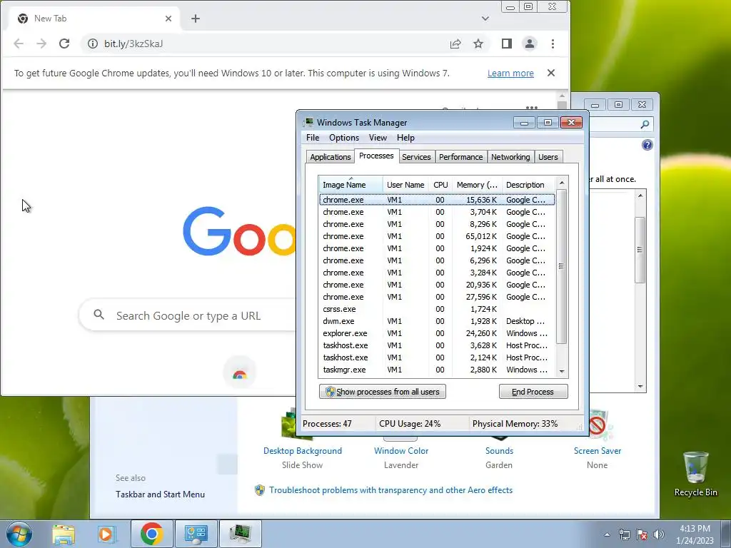Select the taskmgr.exe process row
This screenshot has width=731, height=548.
tap(437, 370)
